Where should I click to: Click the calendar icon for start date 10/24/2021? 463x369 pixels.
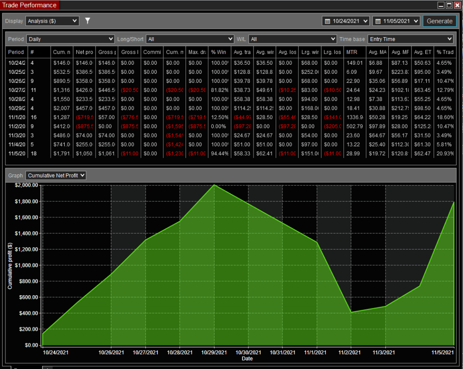coord(328,21)
